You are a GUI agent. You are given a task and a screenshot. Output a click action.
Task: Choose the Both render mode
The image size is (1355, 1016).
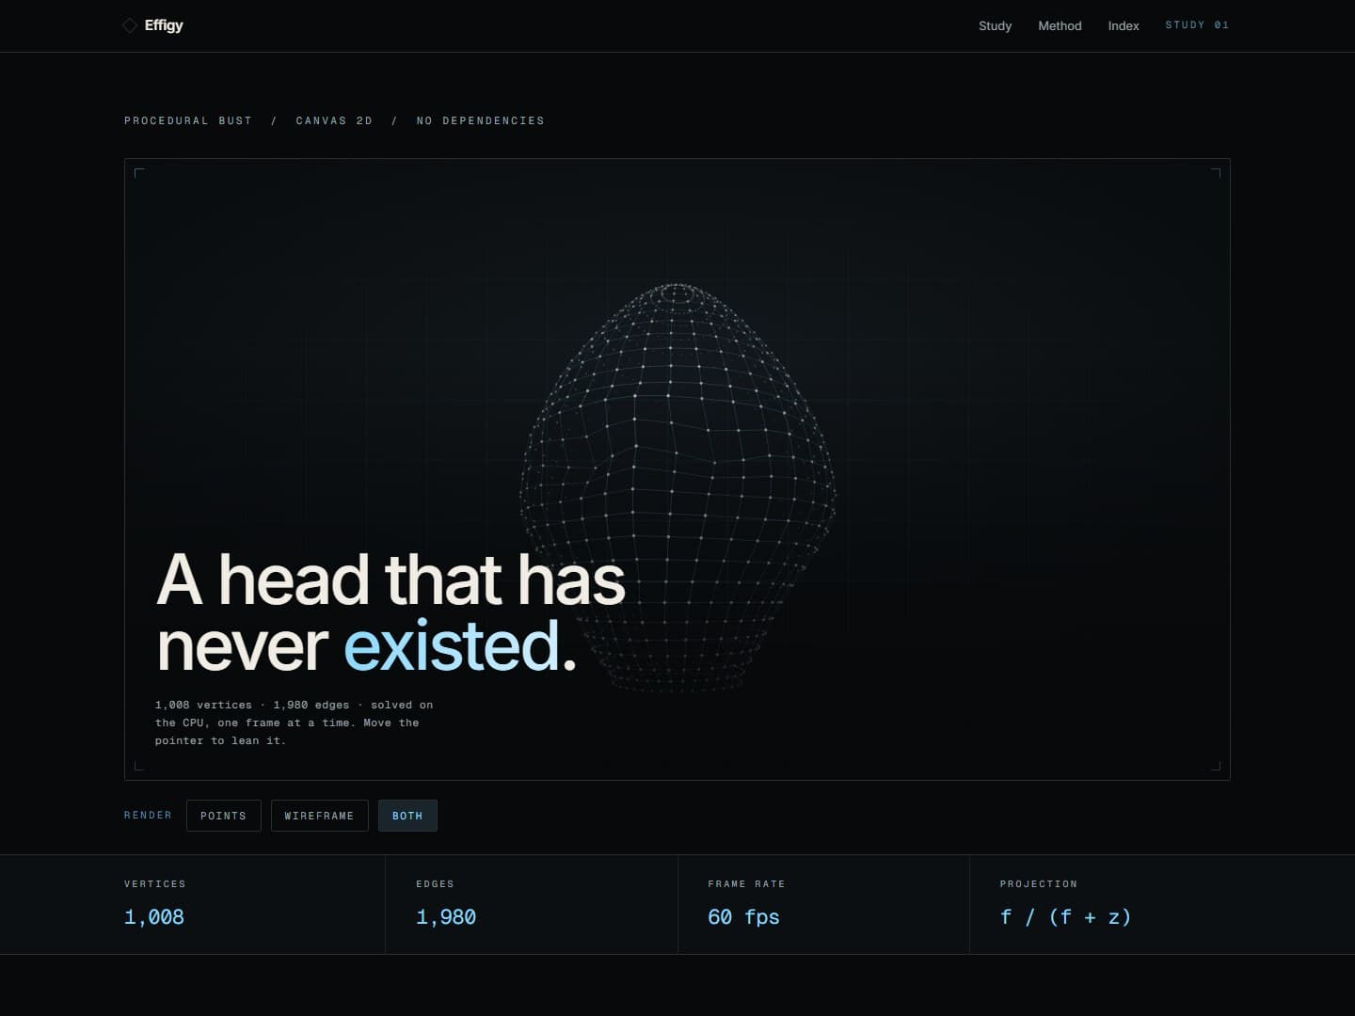tap(407, 816)
